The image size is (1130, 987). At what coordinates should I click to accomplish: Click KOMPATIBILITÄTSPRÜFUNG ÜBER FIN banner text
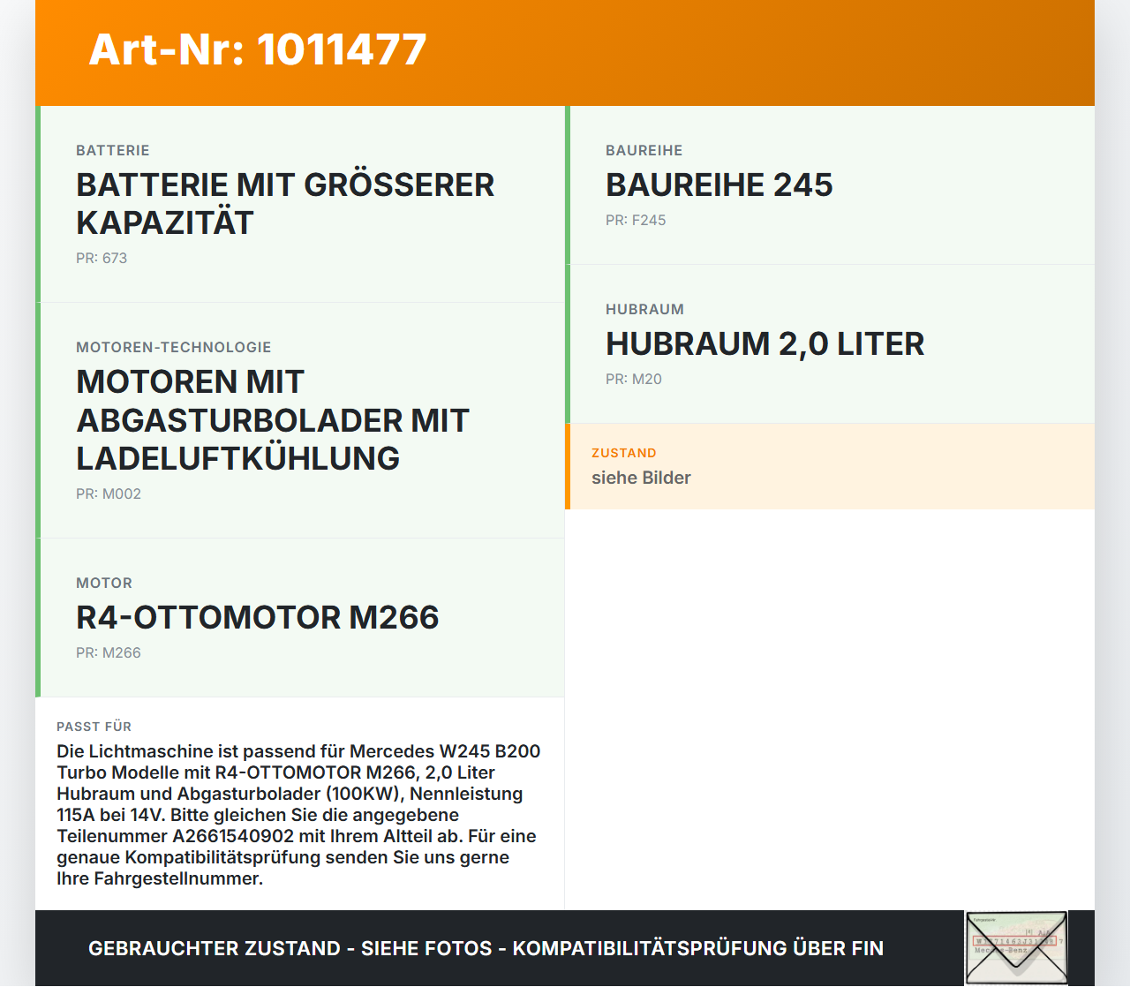[698, 948]
